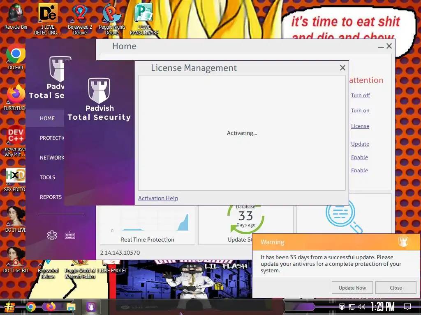Click Padvish taskbar button
The height and width of the screenshot is (315, 421).
coord(91,307)
